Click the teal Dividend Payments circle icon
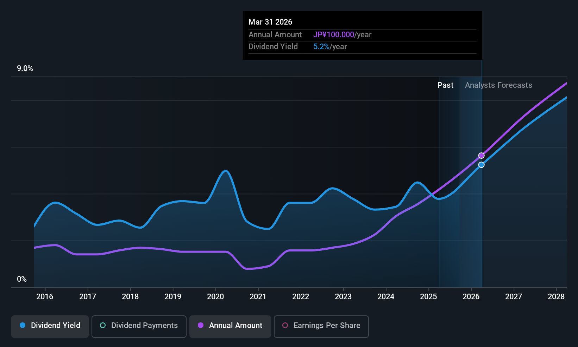The height and width of the screenshot is (347, 578). (x=103, y=326)
